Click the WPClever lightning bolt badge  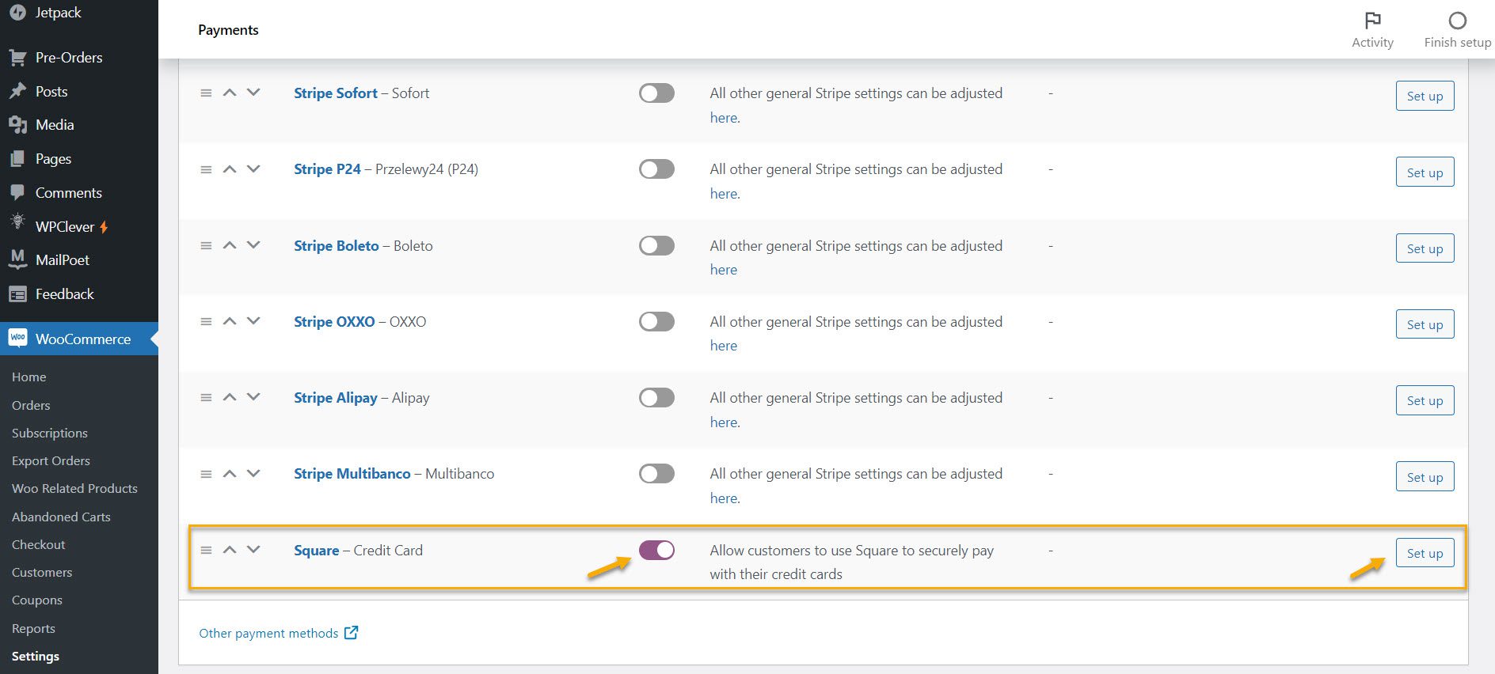[104, 227]
